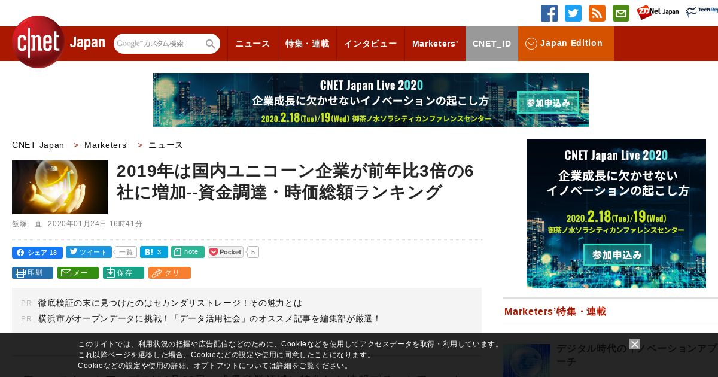Image resolution: width=718 pixels, height=377 pixels.
Task: Open the 詳細 link in cookie notice
Action: (284, 366)
